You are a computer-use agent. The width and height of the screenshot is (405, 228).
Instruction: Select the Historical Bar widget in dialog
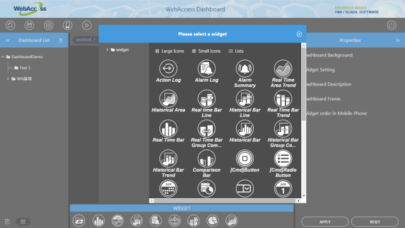[245, 131]
